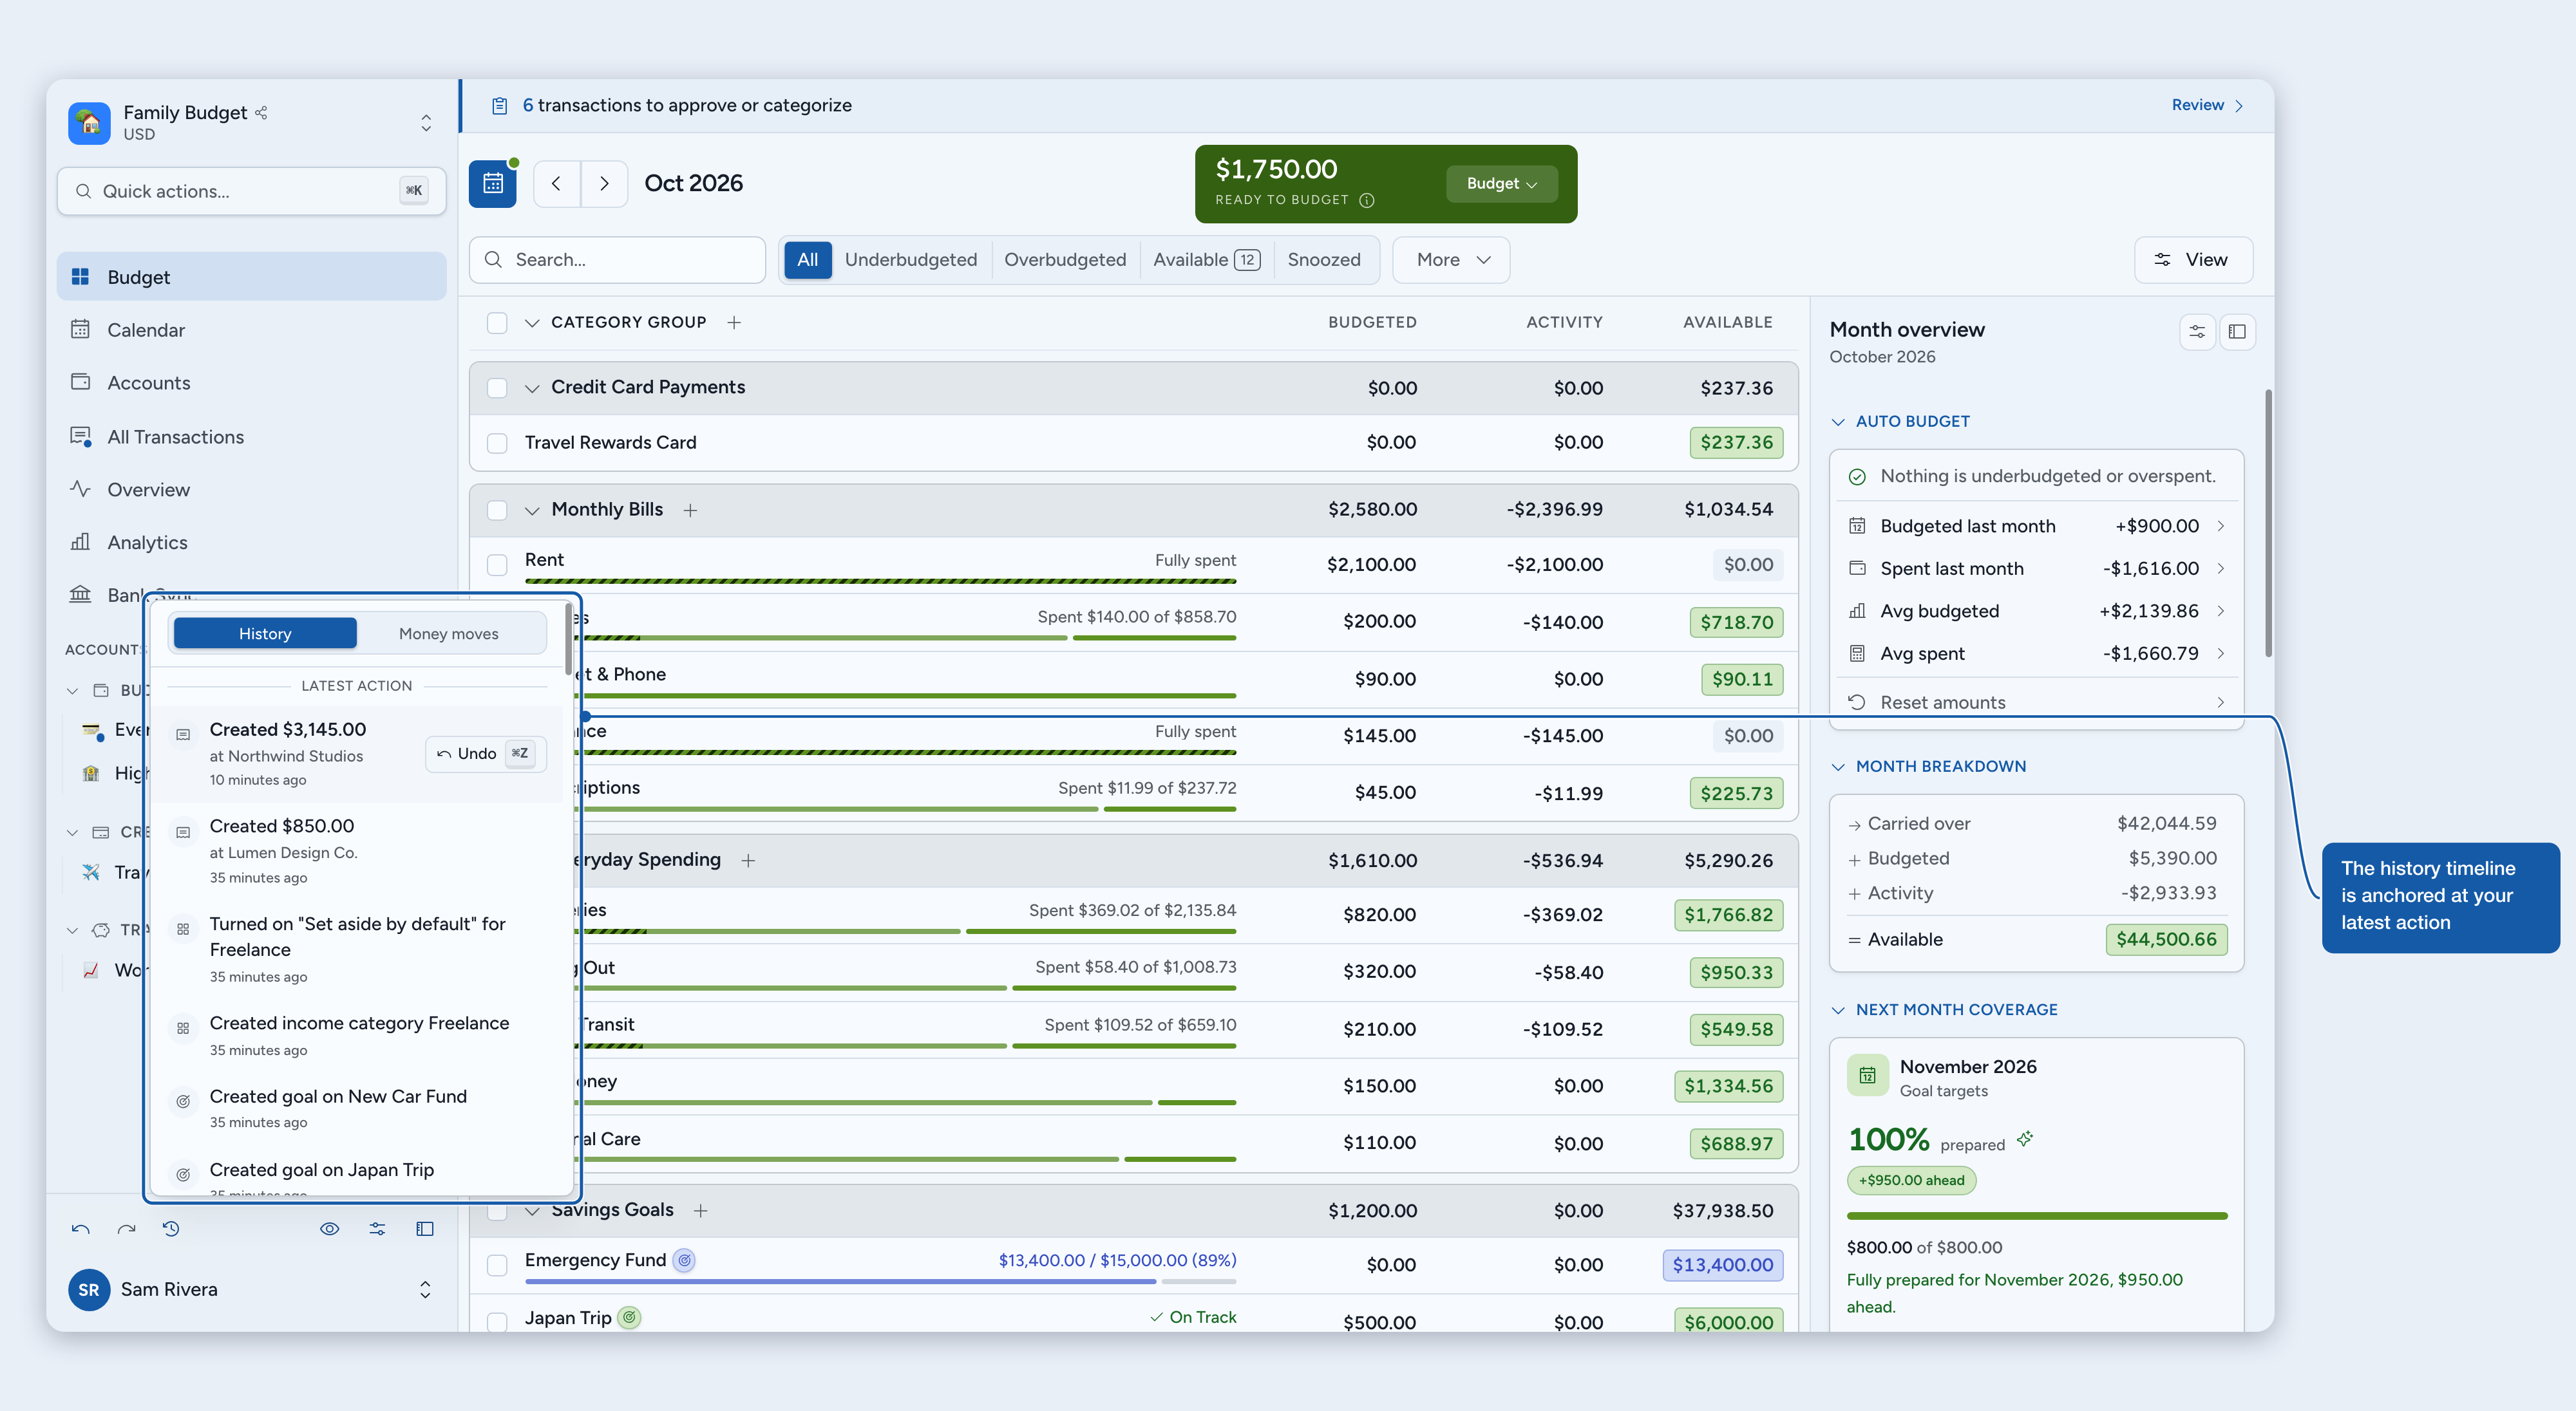Image resolution: width=2576 pixels, height=1411 pixels.
Task: Toggle Month overview side panel icon
Action: [2237, 332]
